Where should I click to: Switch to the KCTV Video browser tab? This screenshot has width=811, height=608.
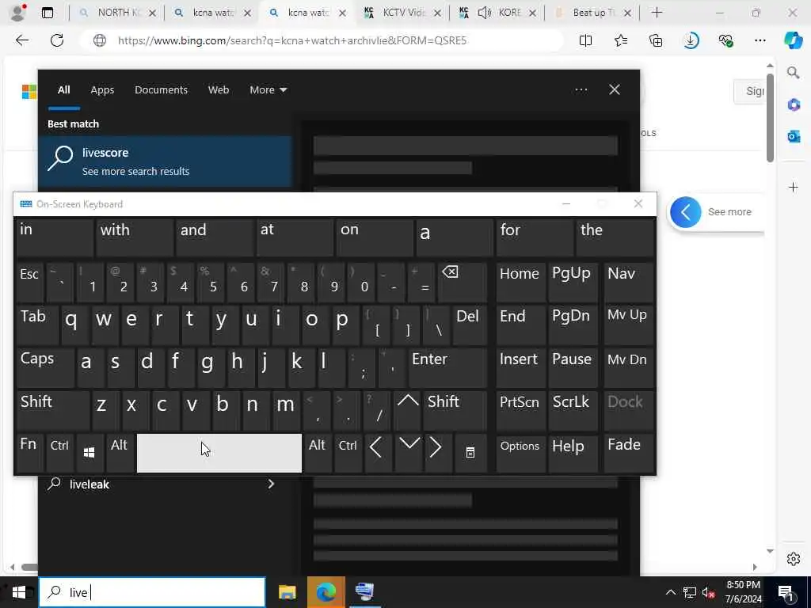coord(402,13)
